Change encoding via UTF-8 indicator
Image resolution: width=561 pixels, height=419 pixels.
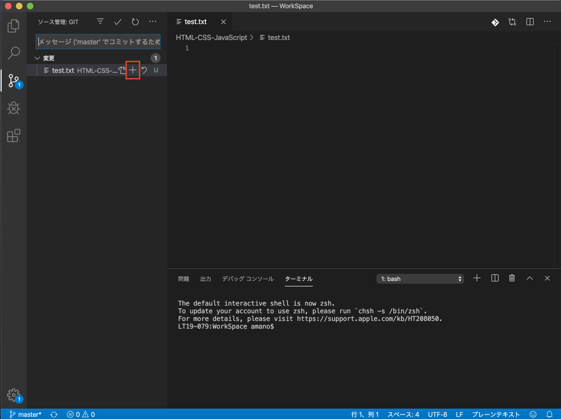click(x=438, y=415)
